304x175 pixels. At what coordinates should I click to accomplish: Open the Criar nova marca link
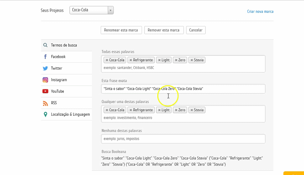click(x=260, y=12)
